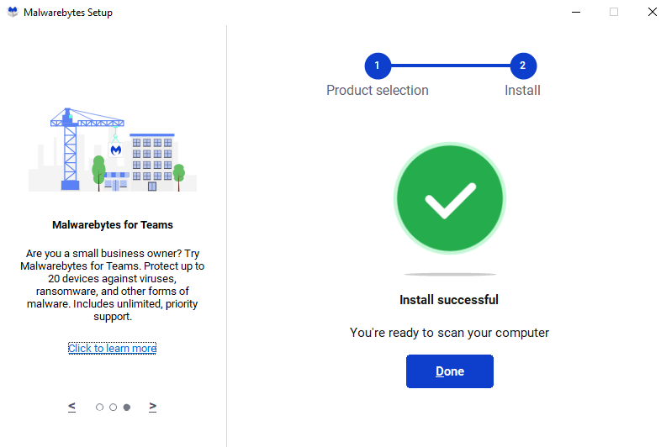Close the Malwarebytes Setup window
The height and width of the screenshot is (447, 661).
(x=652, y=13)
